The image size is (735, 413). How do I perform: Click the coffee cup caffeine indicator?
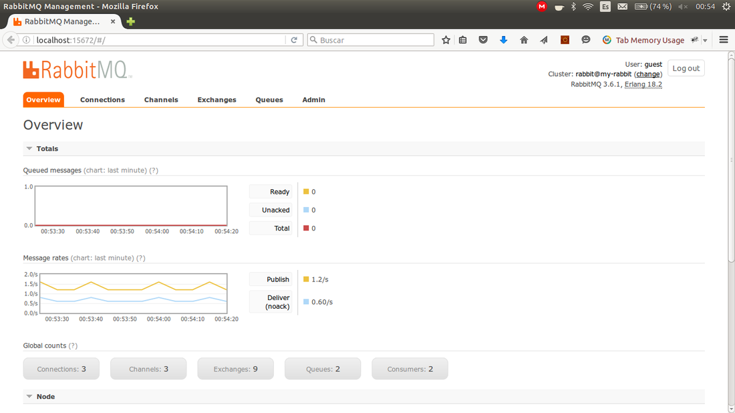[559, 7]
